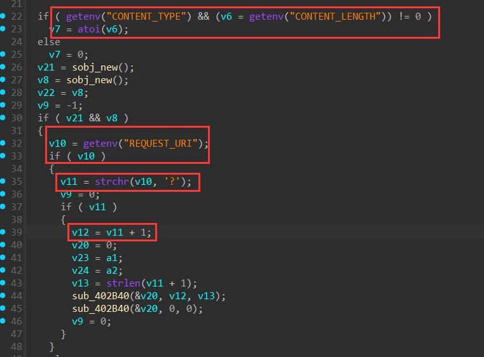The width and height of the screenshot is (484, 357).
Task: Click atoi function name on line 23
Action: pos(89,29)
